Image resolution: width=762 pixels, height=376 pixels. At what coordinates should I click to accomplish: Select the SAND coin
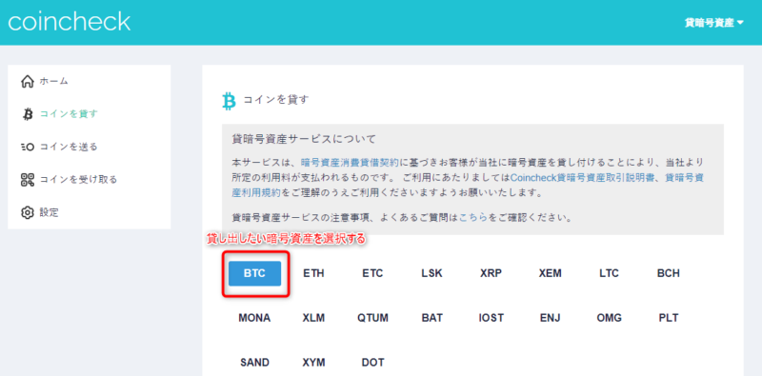pyautogui.click(x=254, y=363)
